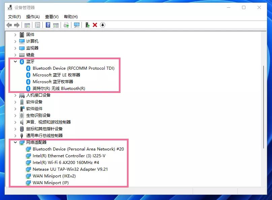Expand the 固件 category
This screenshot has height=200, width=272.
click(x=15, y=35)
